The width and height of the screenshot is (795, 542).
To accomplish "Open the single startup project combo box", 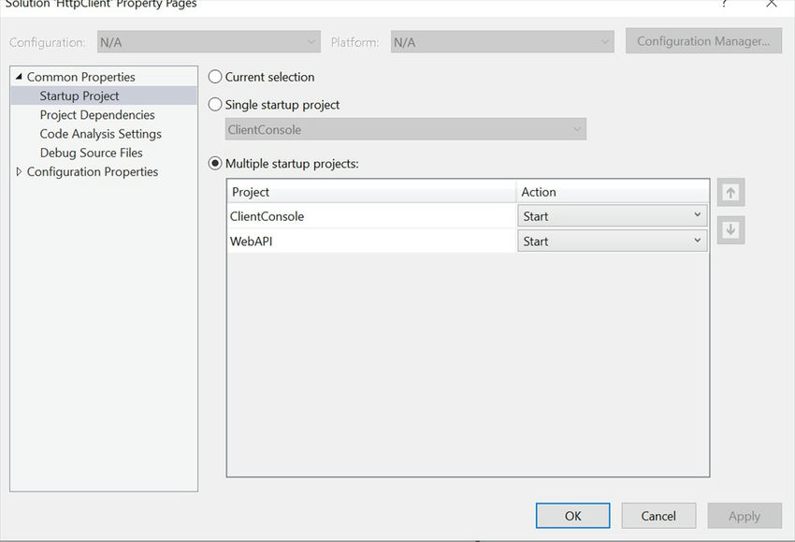I will pos(406,130).
